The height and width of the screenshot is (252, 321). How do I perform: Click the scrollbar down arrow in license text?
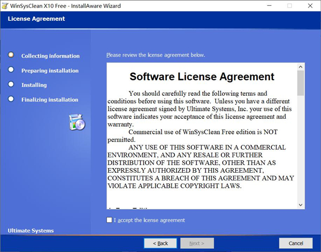301,205
